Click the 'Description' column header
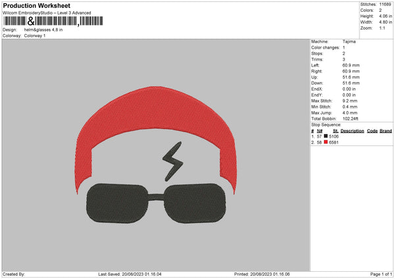The image size is (395, 279). pos(352,131)
